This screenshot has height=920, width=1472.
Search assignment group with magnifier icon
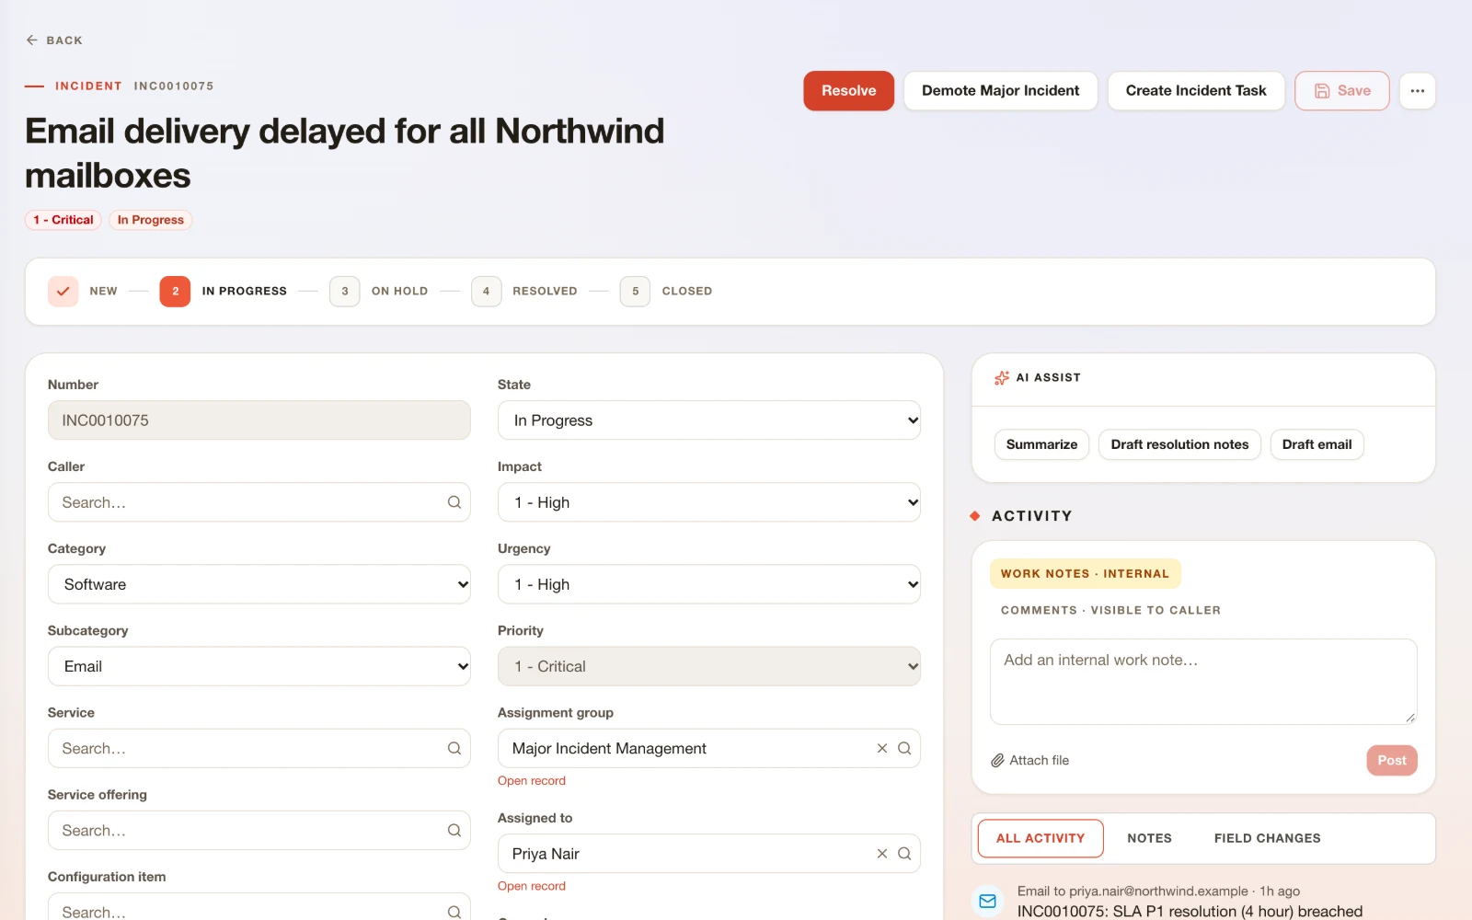click(x=904, y=748)
